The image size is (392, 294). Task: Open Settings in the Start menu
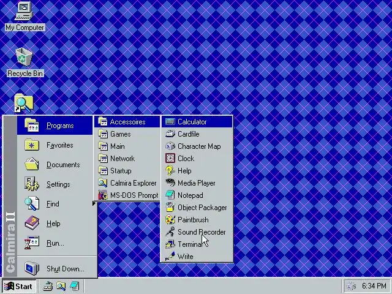coord(55,184)
